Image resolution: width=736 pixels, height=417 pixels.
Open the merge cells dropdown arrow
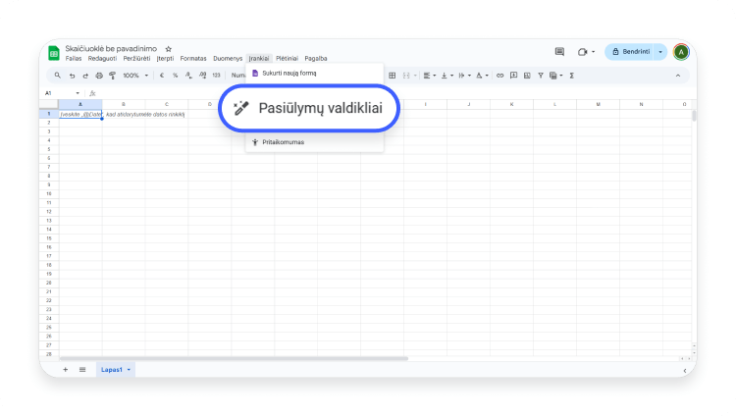point(415,76)
